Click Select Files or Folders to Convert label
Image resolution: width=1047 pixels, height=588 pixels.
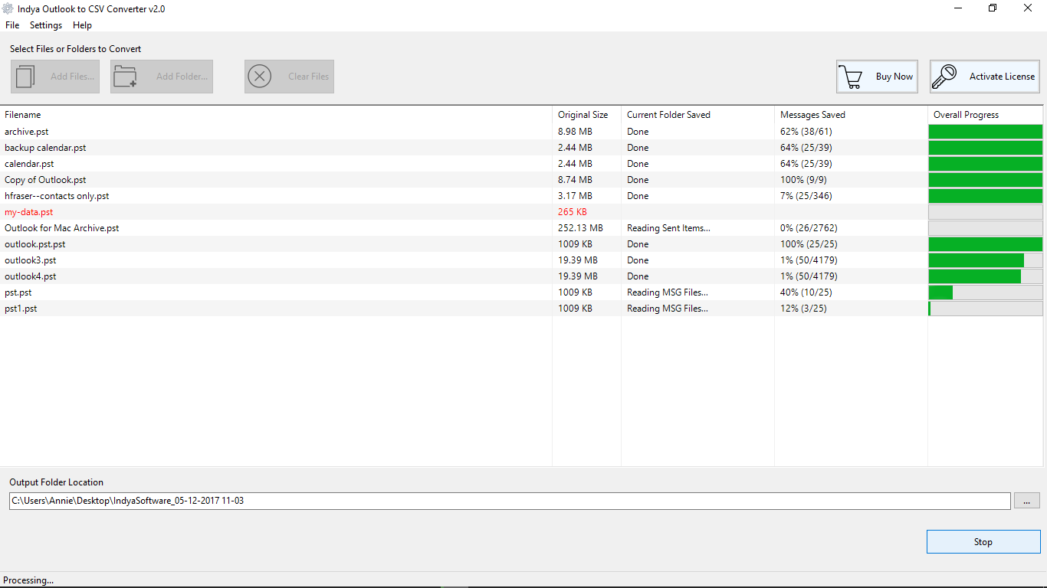pos(75,49)
